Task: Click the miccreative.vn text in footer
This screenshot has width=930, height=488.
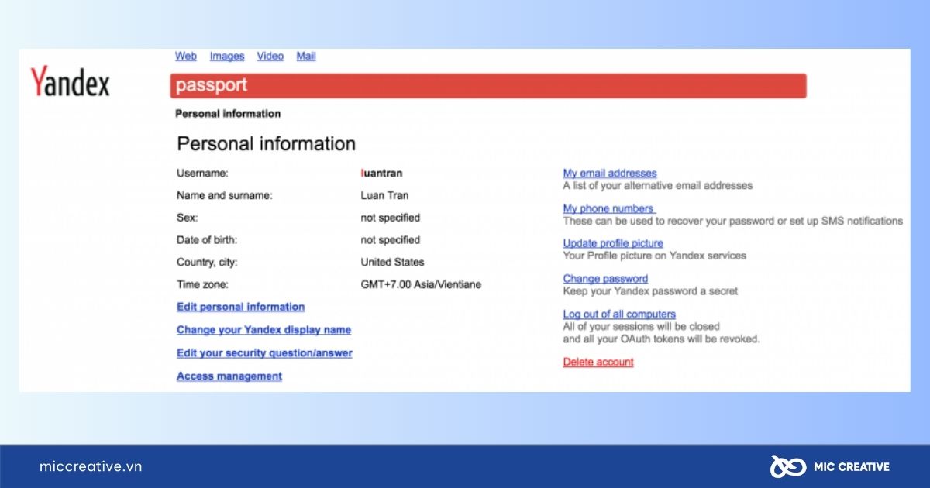Action: tap(91, 466)
